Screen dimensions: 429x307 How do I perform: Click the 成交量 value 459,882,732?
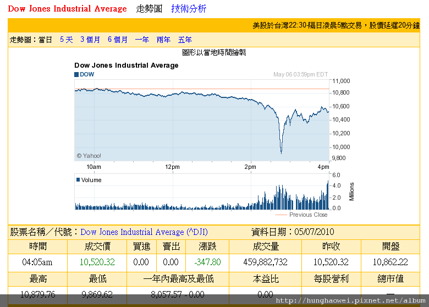point(266,262)
